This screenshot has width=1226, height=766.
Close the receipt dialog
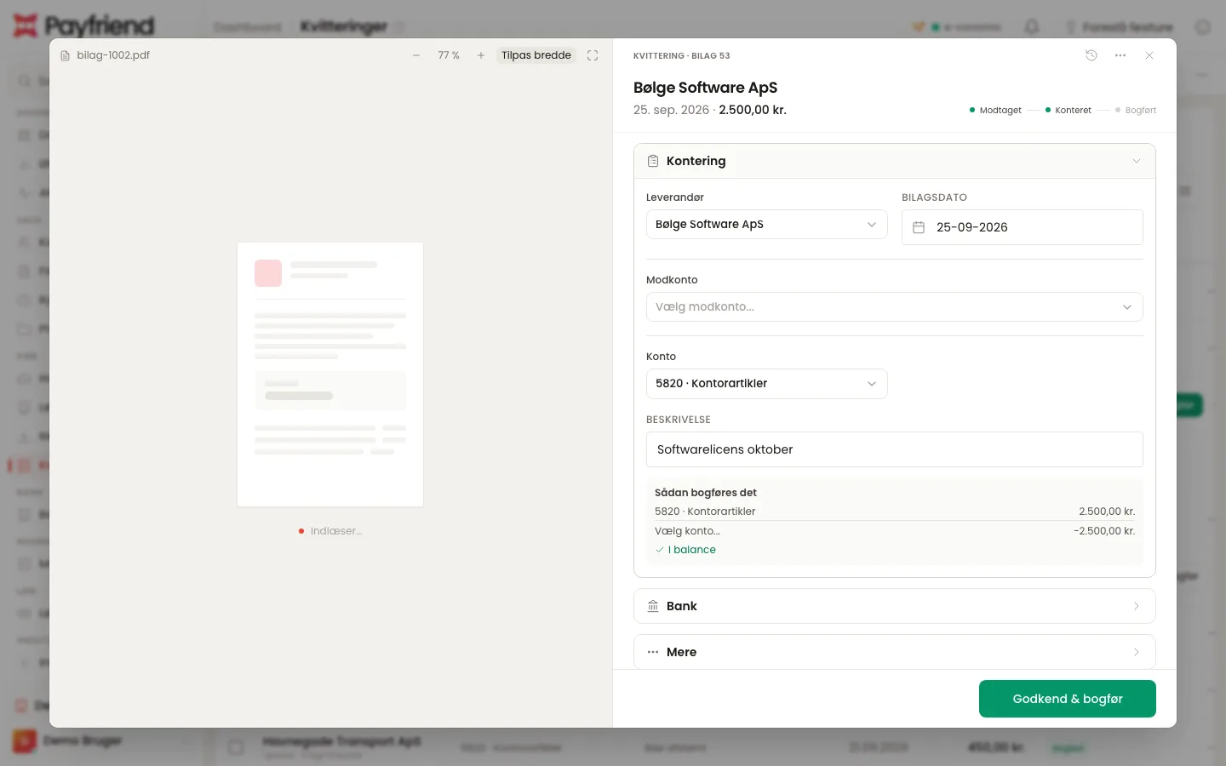pos(1149,55)
